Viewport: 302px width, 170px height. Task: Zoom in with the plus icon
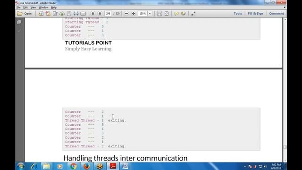pos(134,14)
